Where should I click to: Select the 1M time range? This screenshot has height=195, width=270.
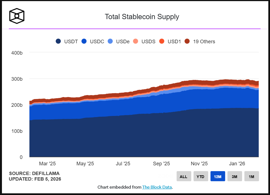251,176
